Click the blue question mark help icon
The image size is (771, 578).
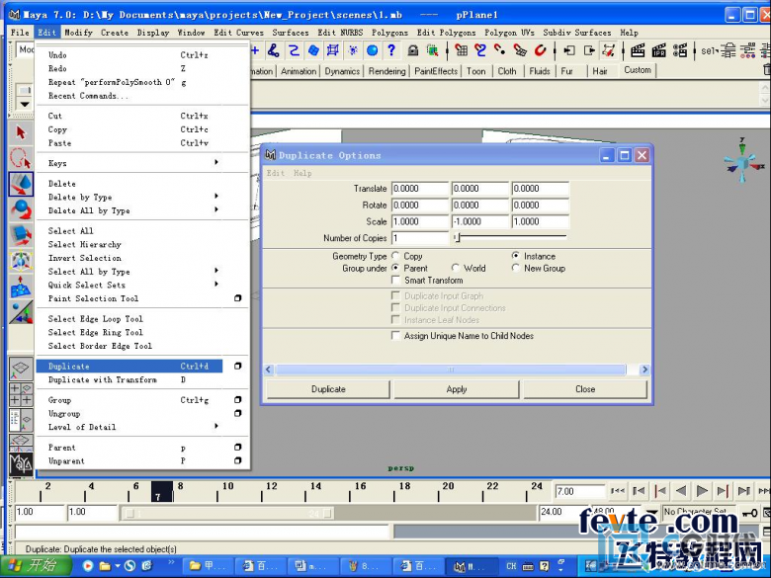pos(390,49)
